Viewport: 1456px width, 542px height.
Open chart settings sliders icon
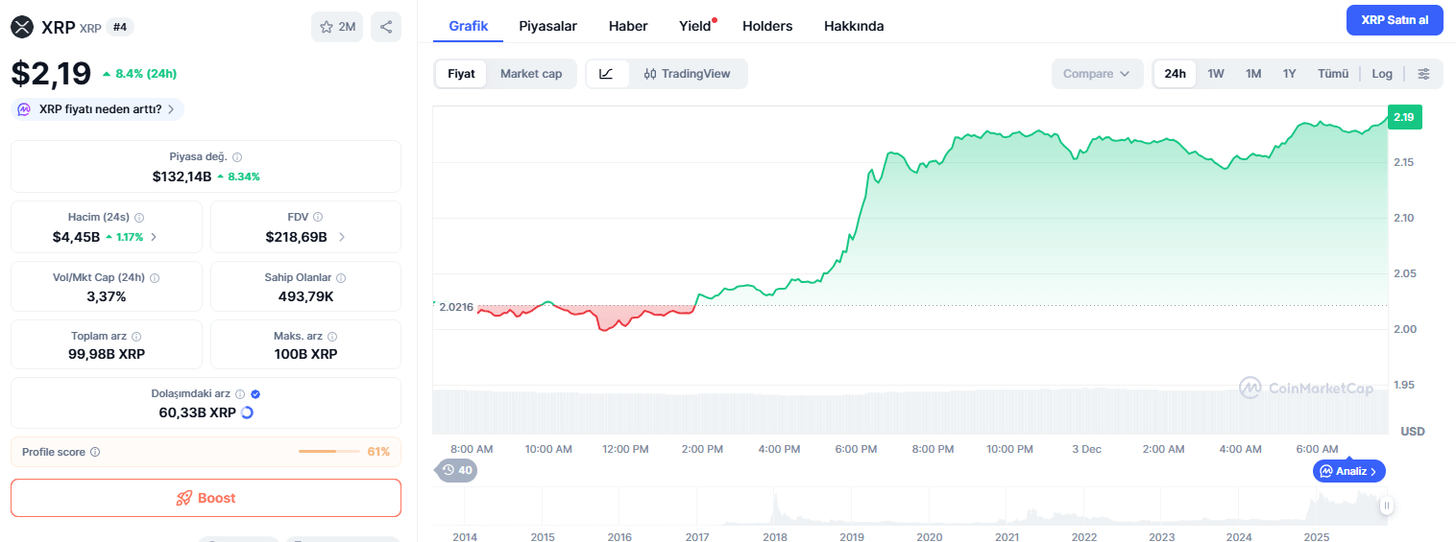click(x=1424, y=74)
